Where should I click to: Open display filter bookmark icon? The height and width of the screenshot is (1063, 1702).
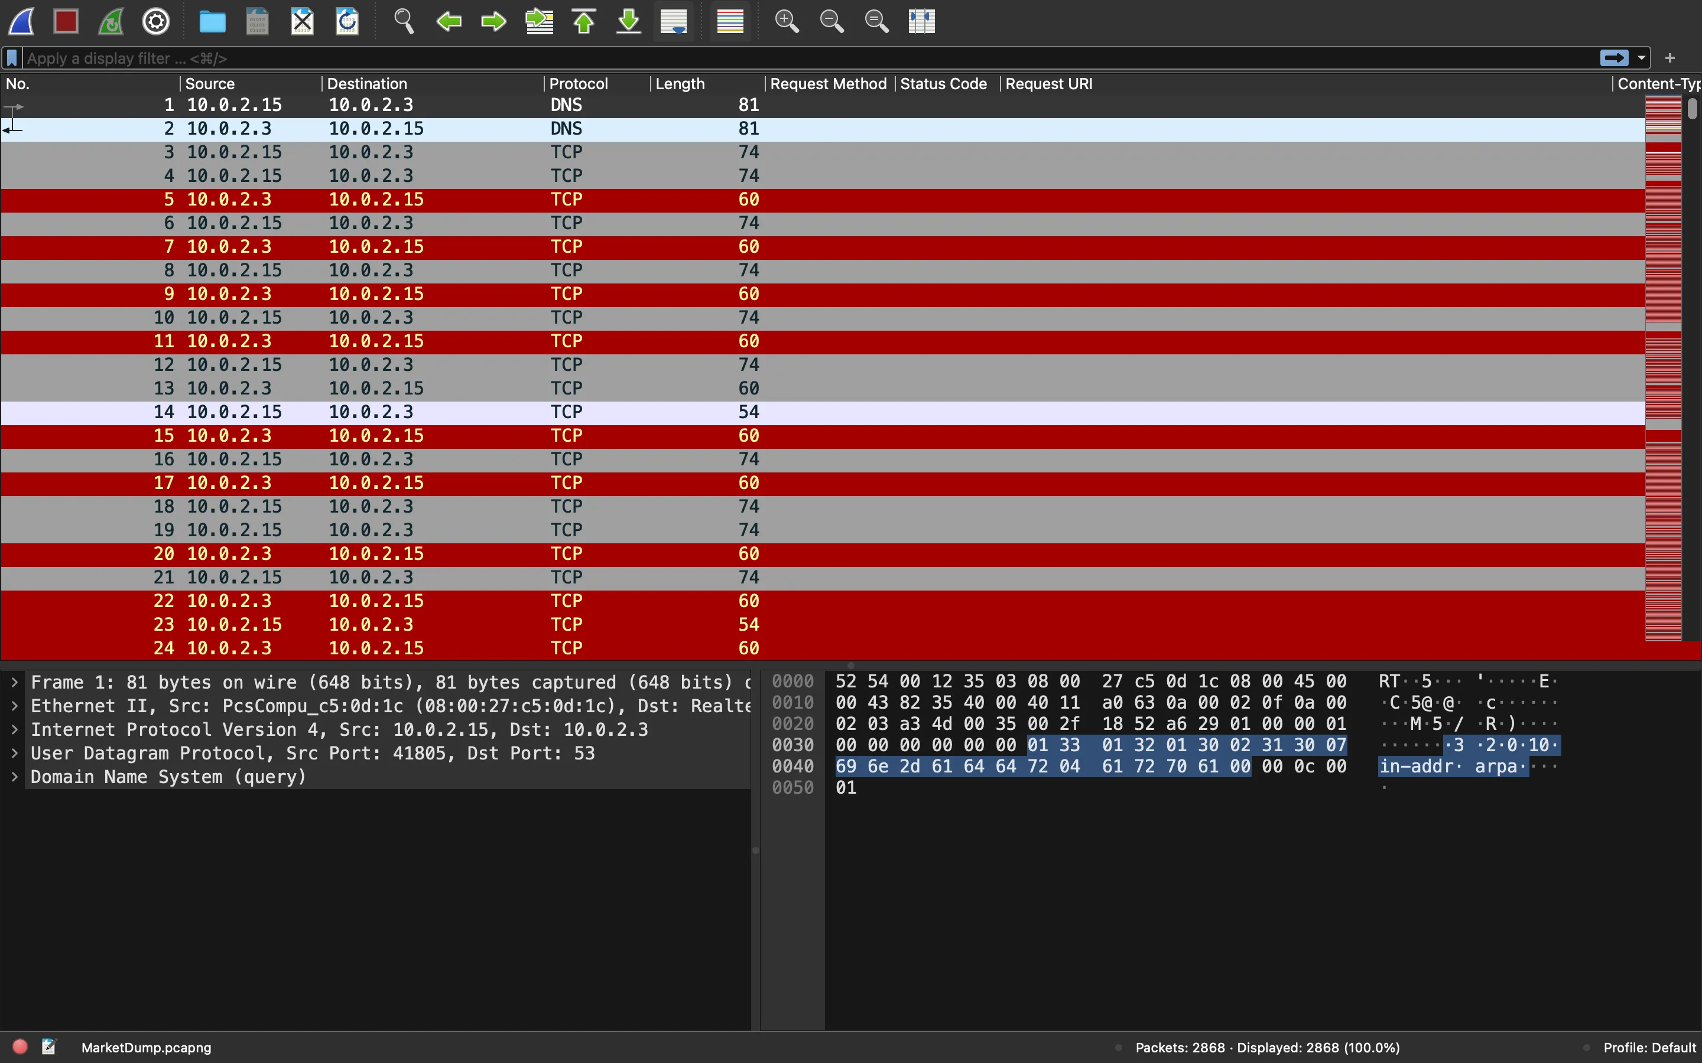[x=12, y=58]
